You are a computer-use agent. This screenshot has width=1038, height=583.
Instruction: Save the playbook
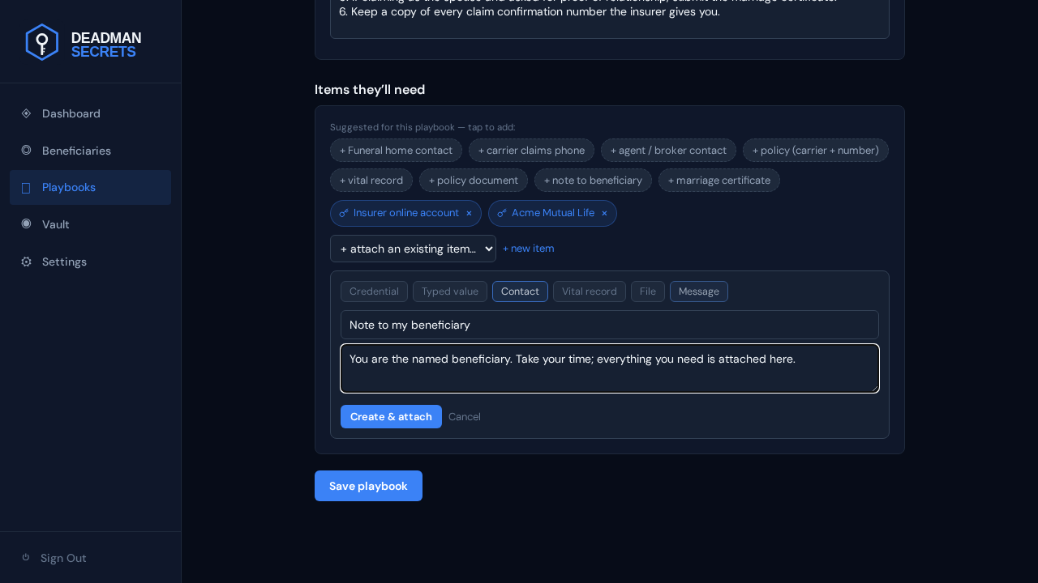click(x=368, y=486)
